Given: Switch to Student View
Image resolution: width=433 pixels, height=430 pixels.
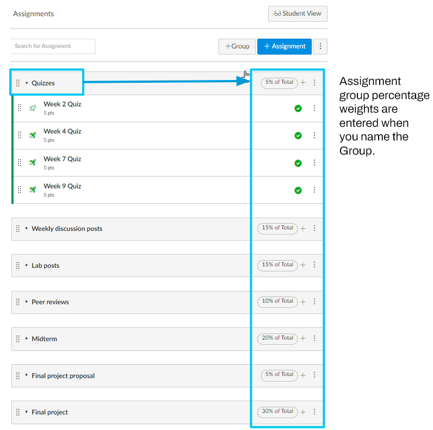Looking at the screenshot, I should click(x=298, y=14).
